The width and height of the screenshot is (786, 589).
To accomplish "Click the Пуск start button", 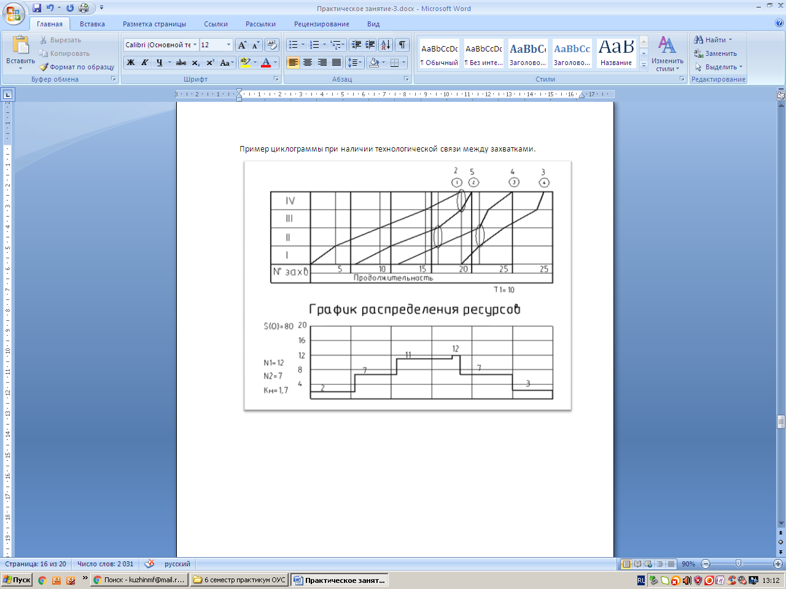I will 17,580.
